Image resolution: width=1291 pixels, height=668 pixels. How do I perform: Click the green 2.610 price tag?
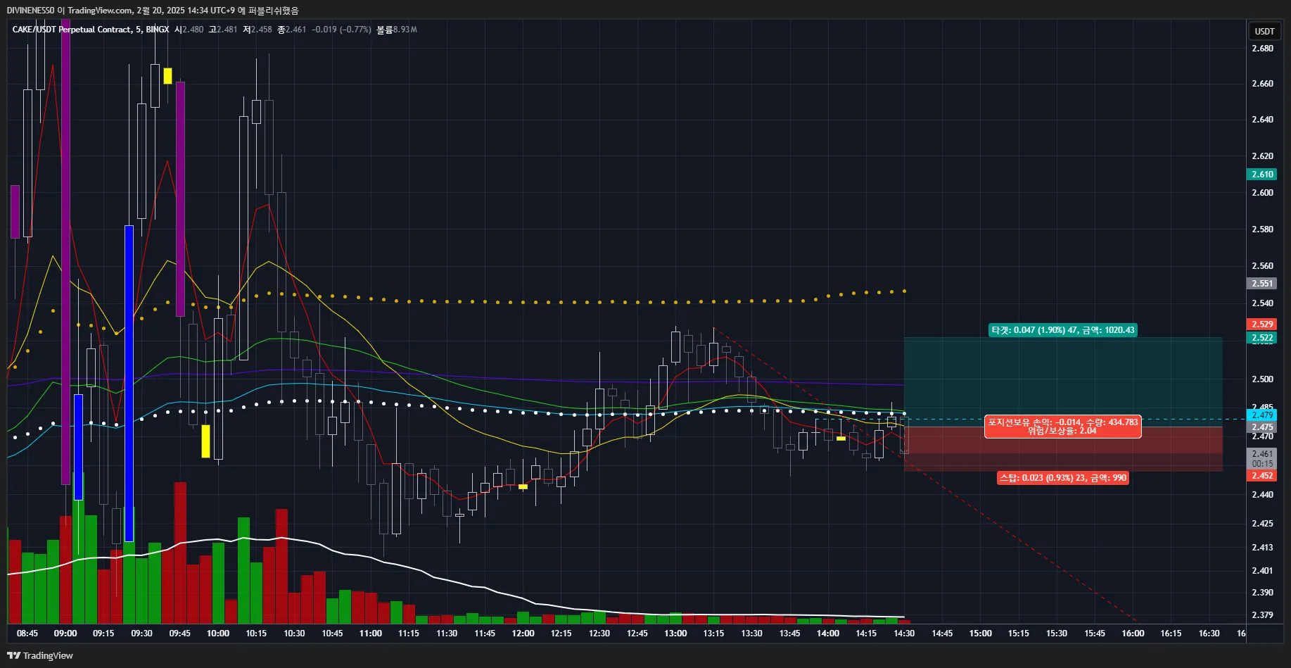(x=1262, y=175)
